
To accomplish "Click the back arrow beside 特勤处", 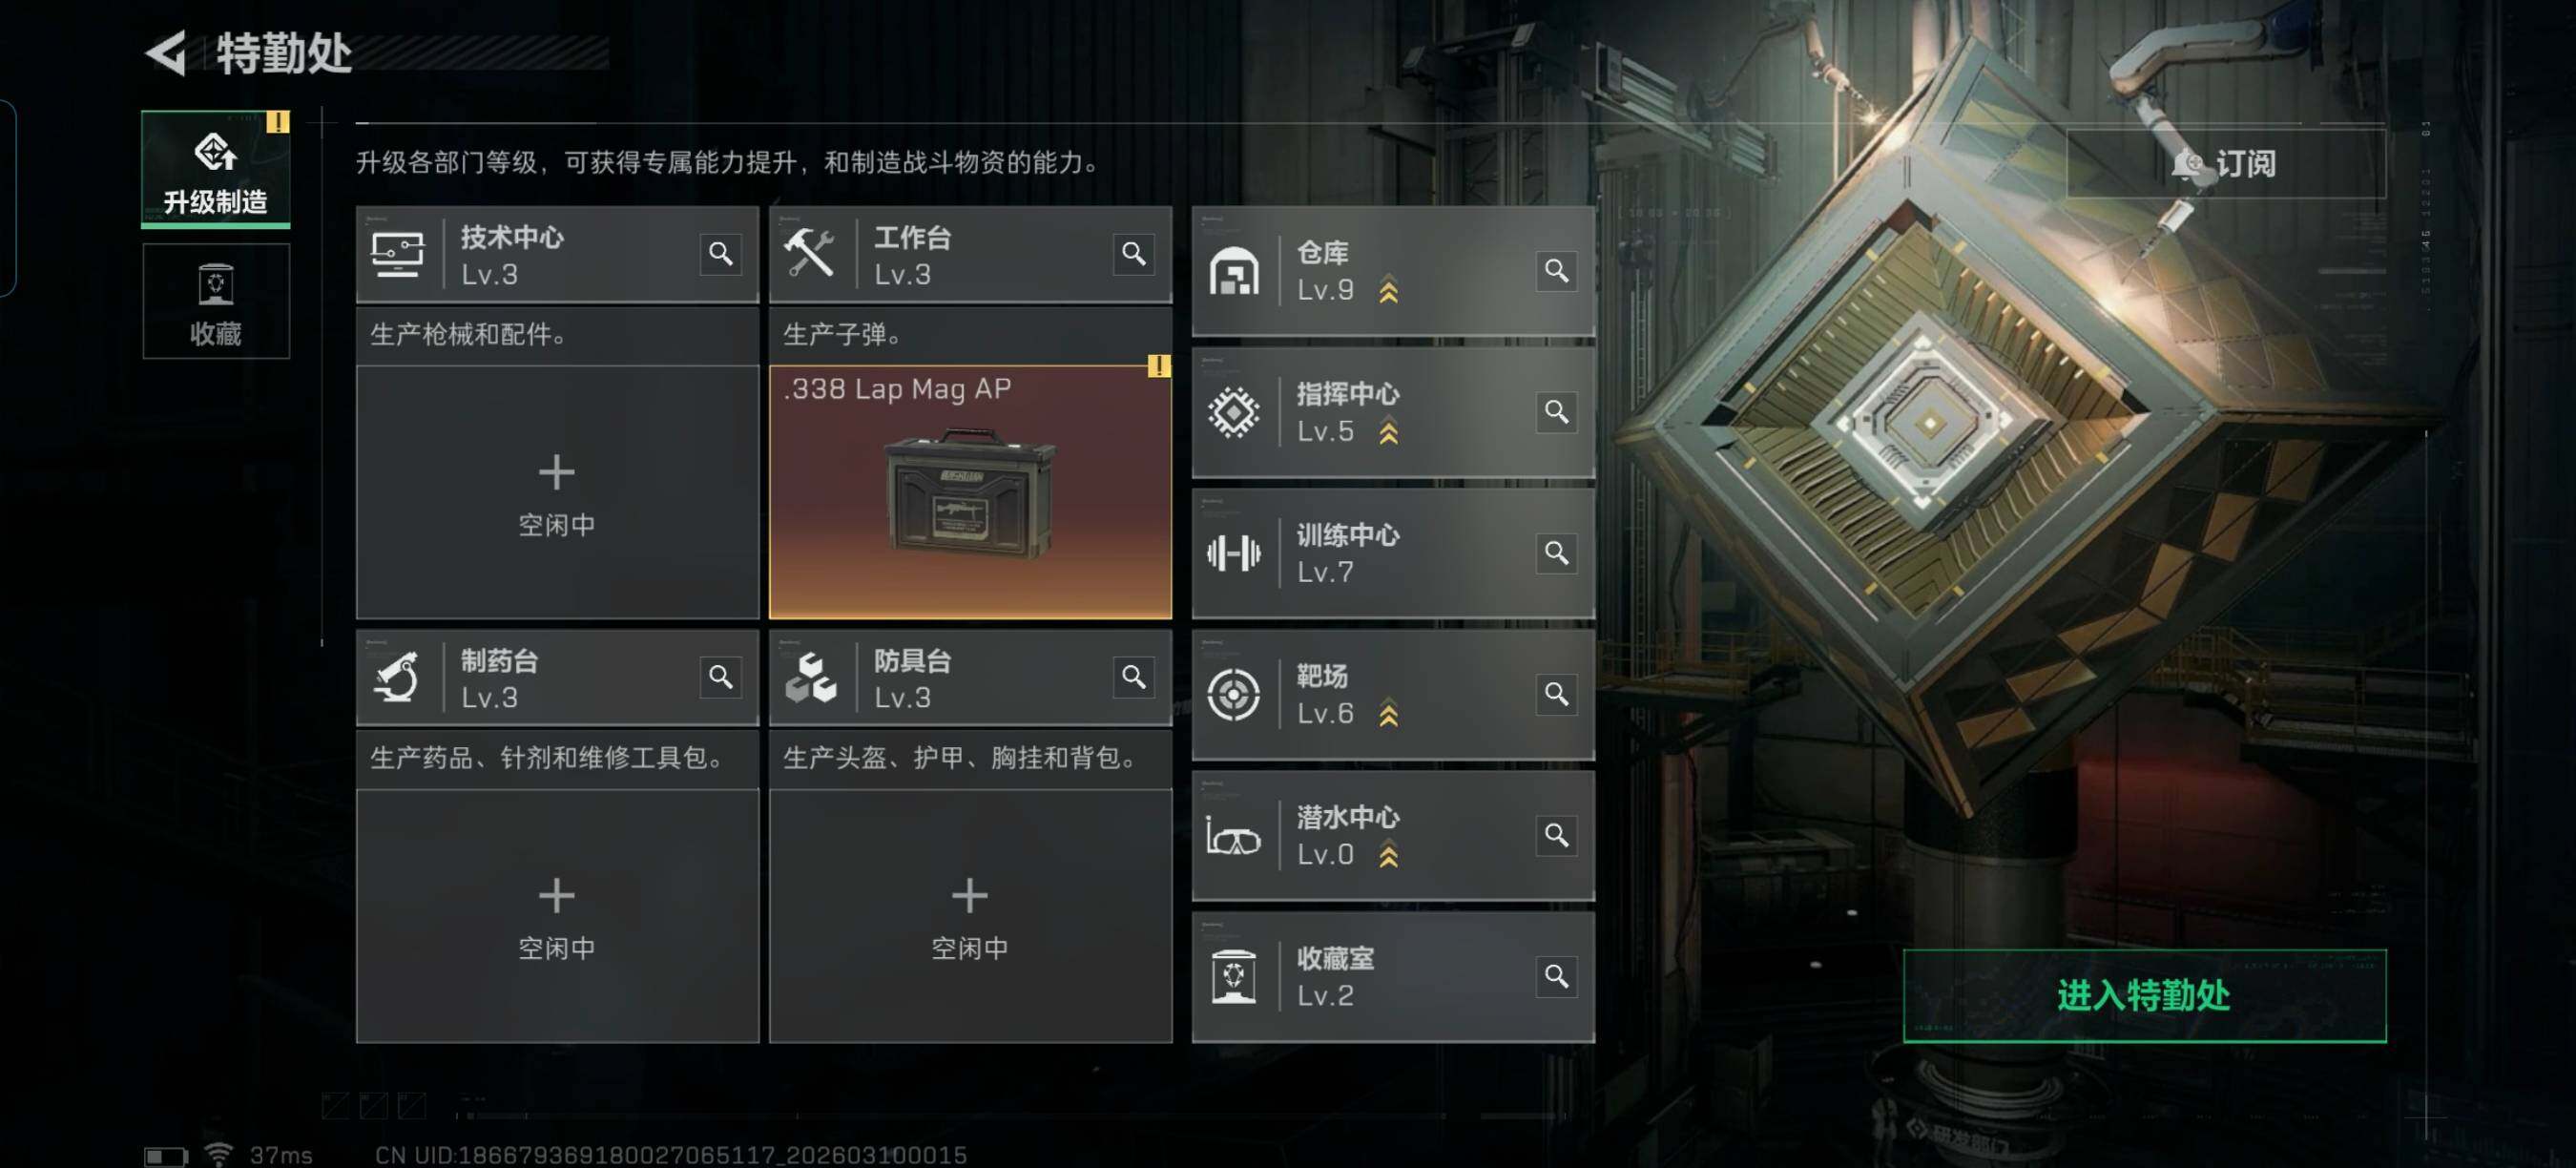I will [x=167, y=52].
